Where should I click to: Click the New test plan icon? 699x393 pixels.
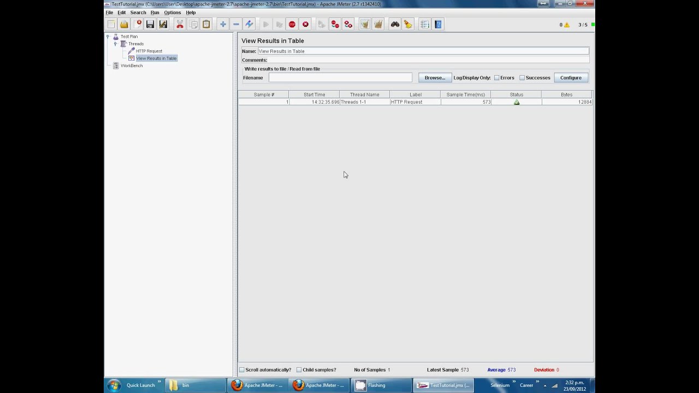[x=111, y=25]
